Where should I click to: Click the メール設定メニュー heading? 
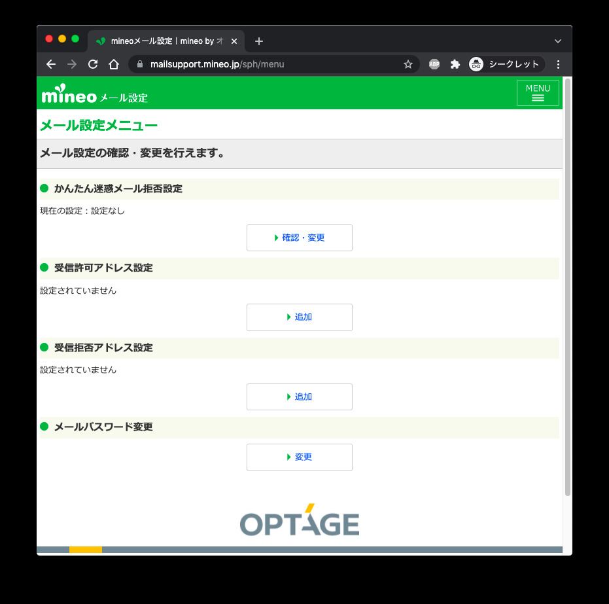tap(99, 126)
